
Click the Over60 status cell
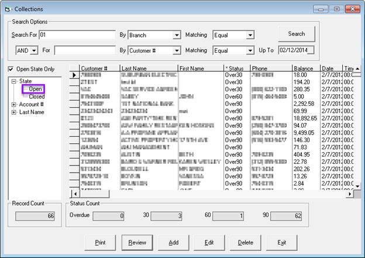point(237,97)
